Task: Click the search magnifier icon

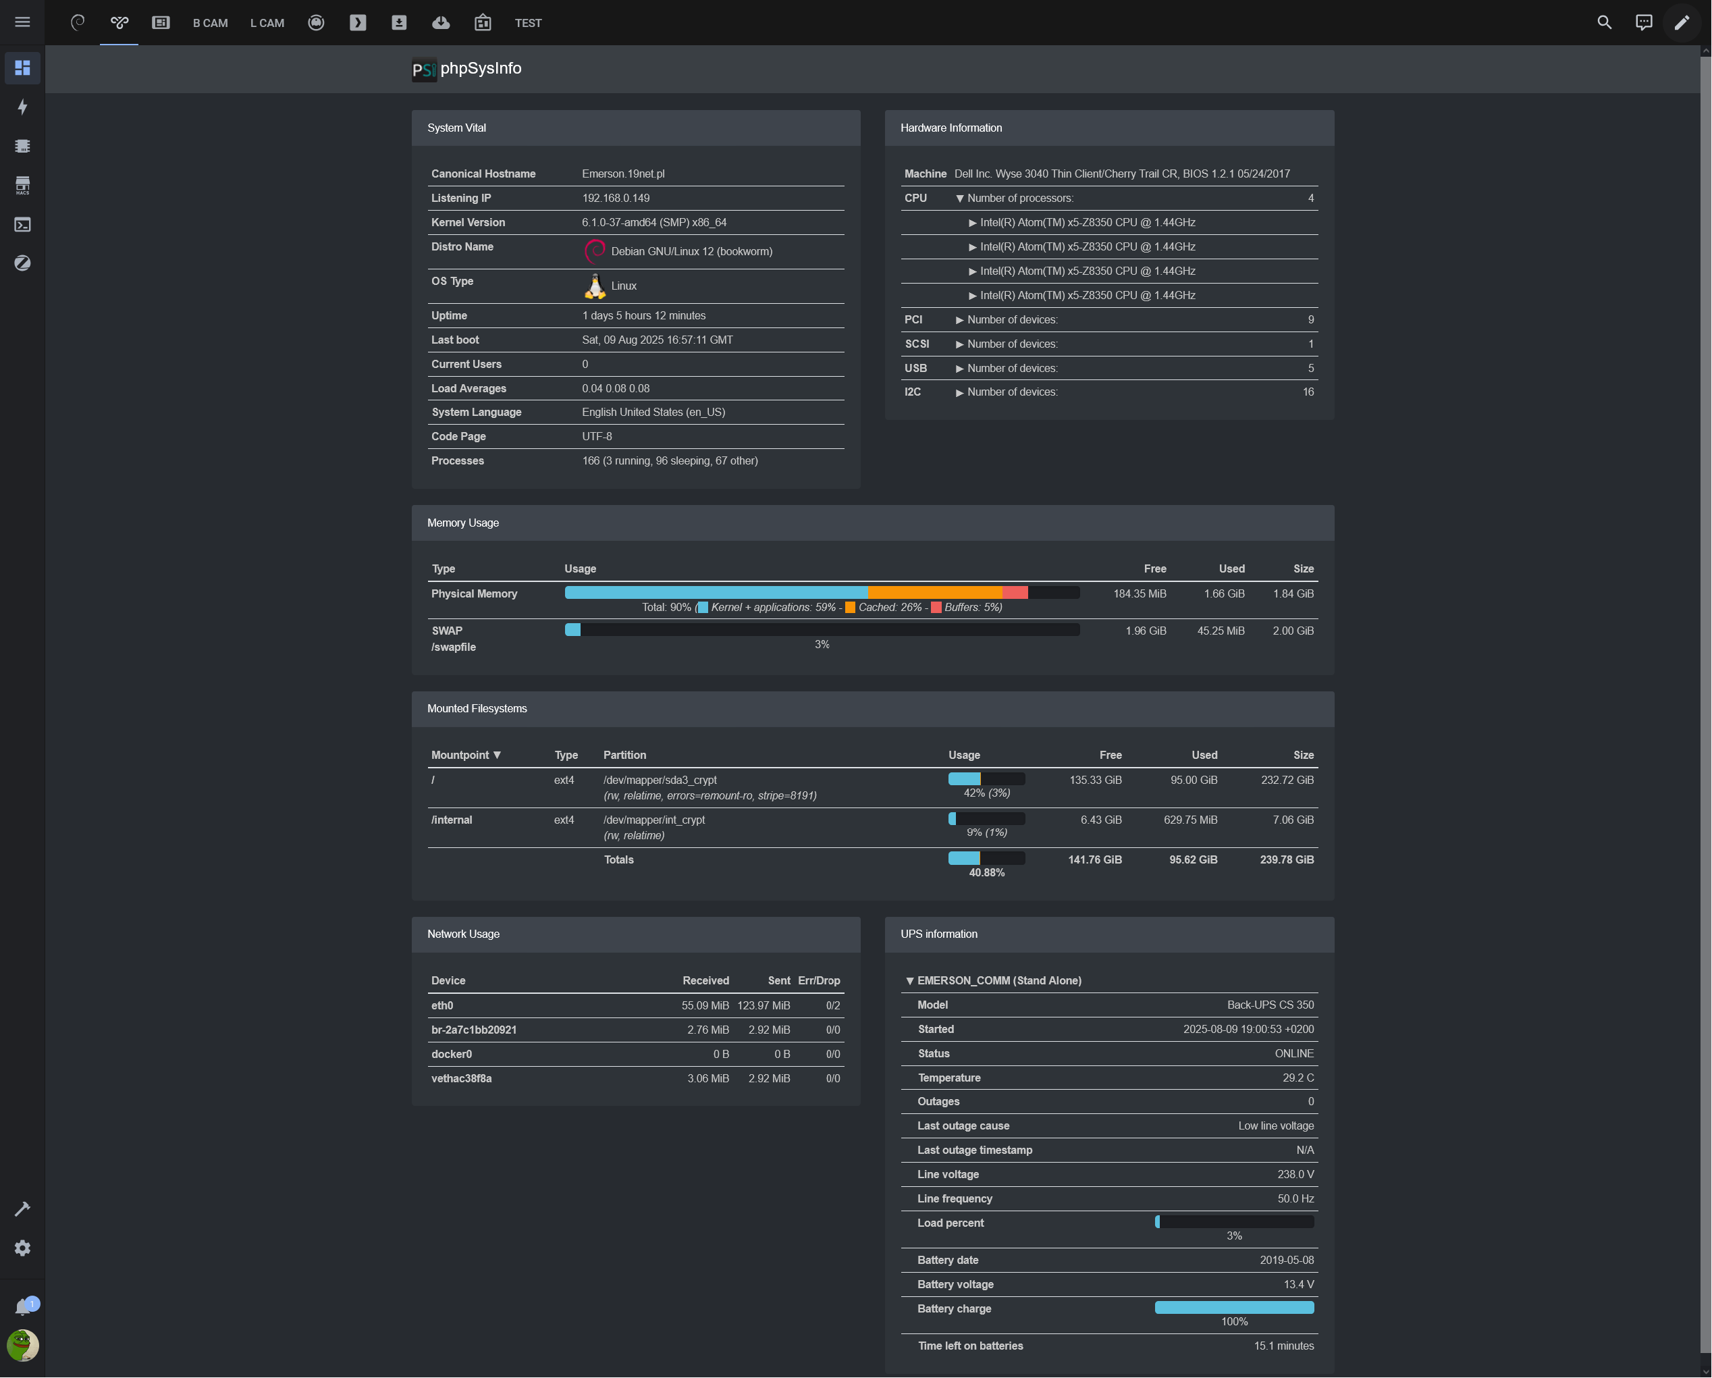Action: pos(1604,22)
